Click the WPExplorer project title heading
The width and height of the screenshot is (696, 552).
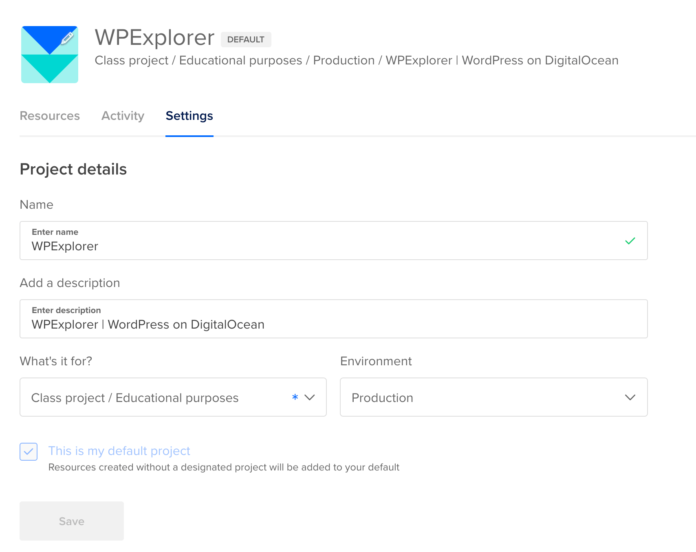[x=154, y=38]
